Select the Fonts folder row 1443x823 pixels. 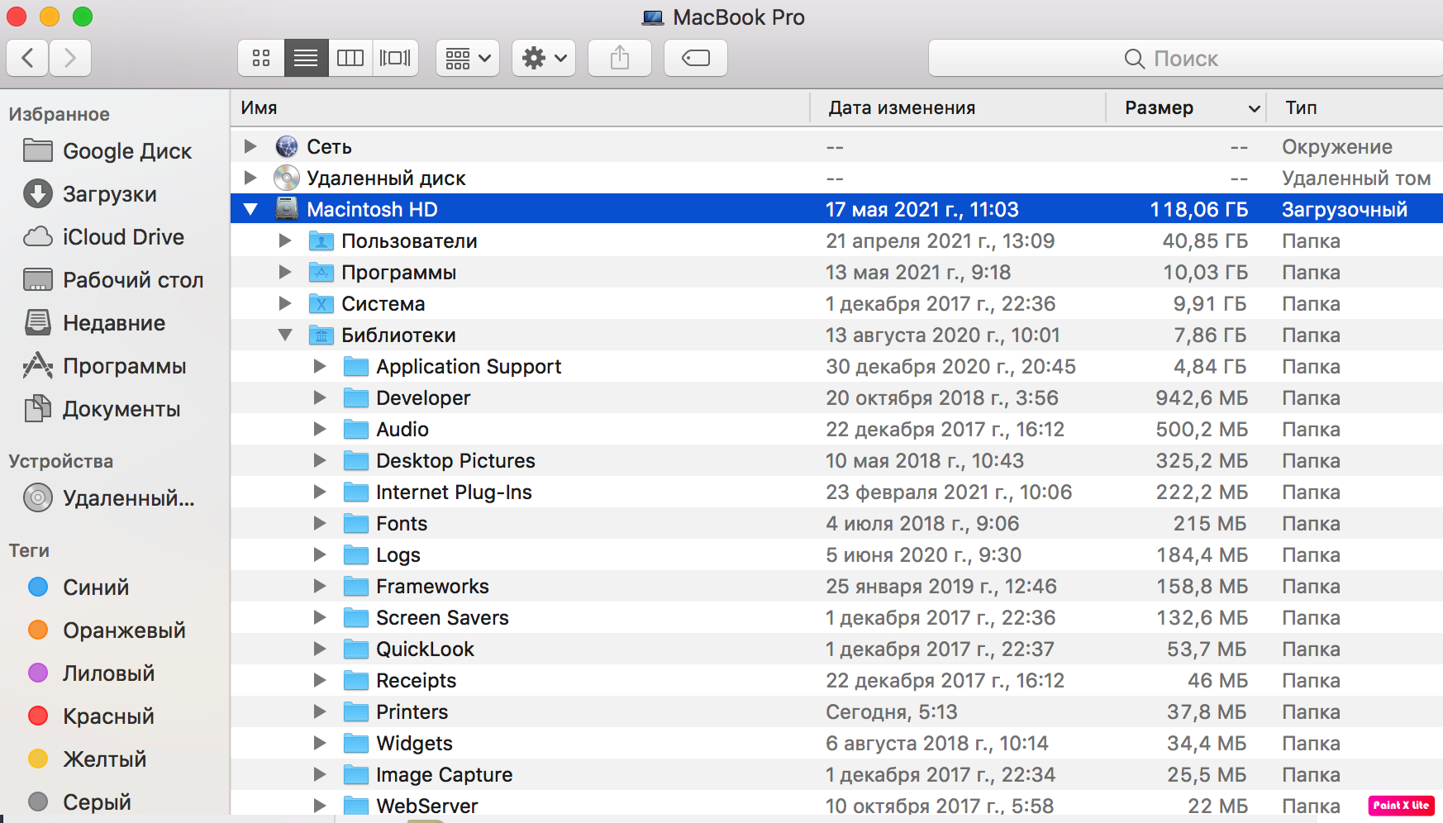[836, 523]
